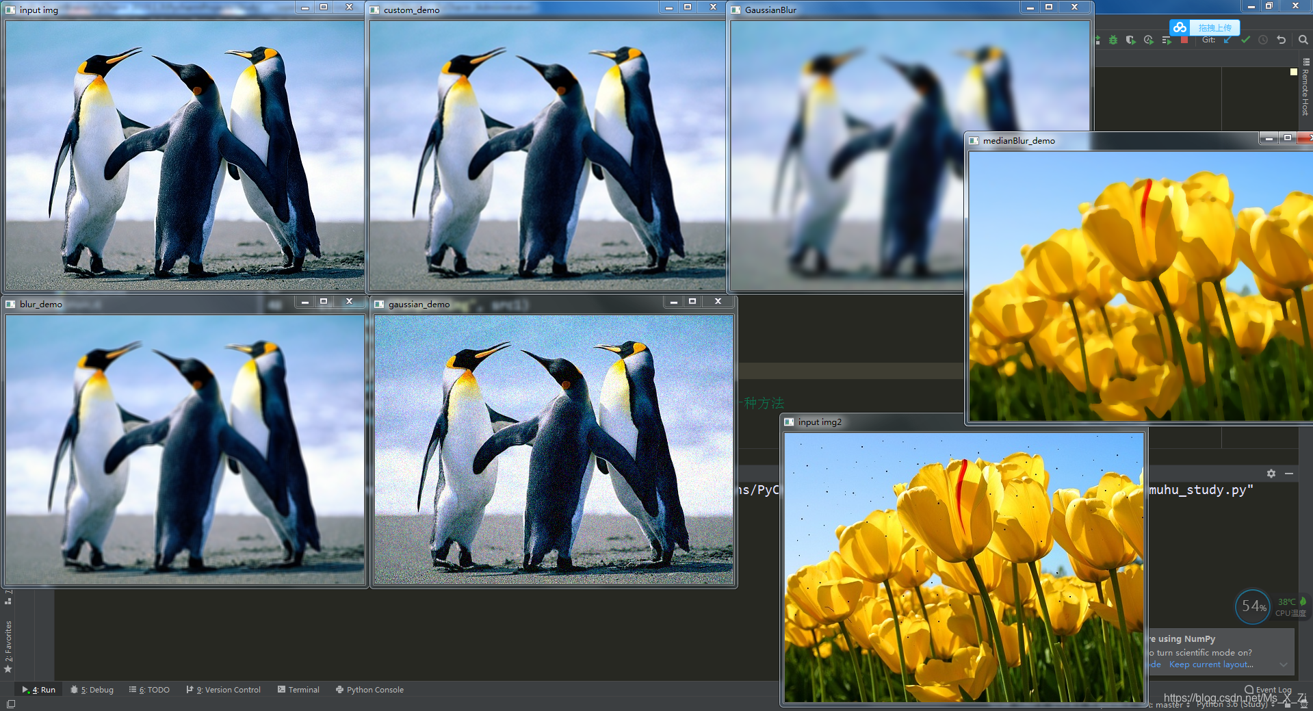Stop the running process with red square
1313x711 pixels.
[1184, 40]
